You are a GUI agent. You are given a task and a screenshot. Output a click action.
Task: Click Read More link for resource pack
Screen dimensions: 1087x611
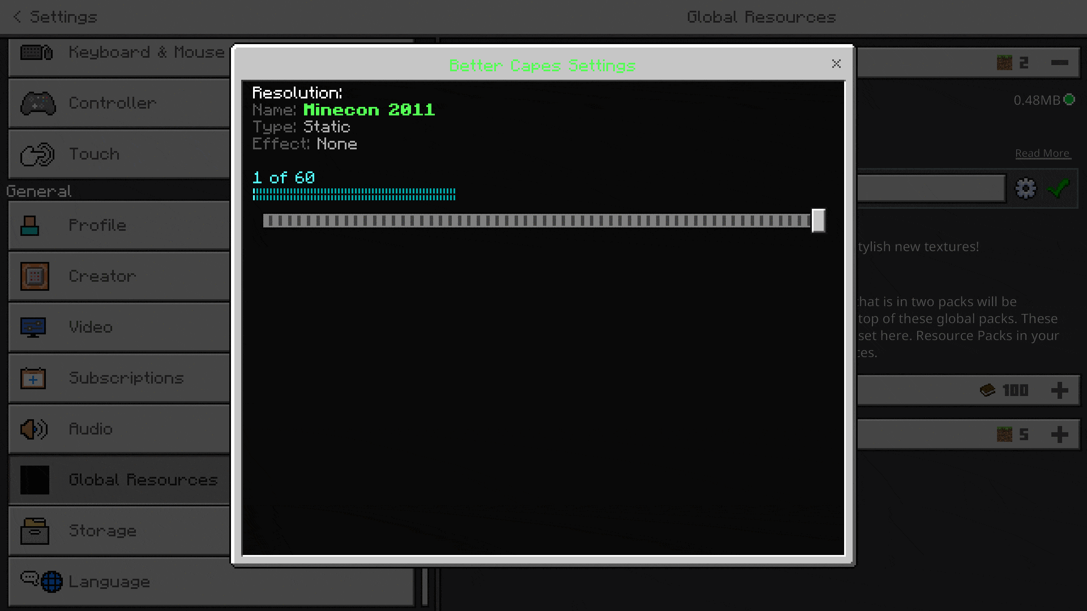tap(1042, 153)
